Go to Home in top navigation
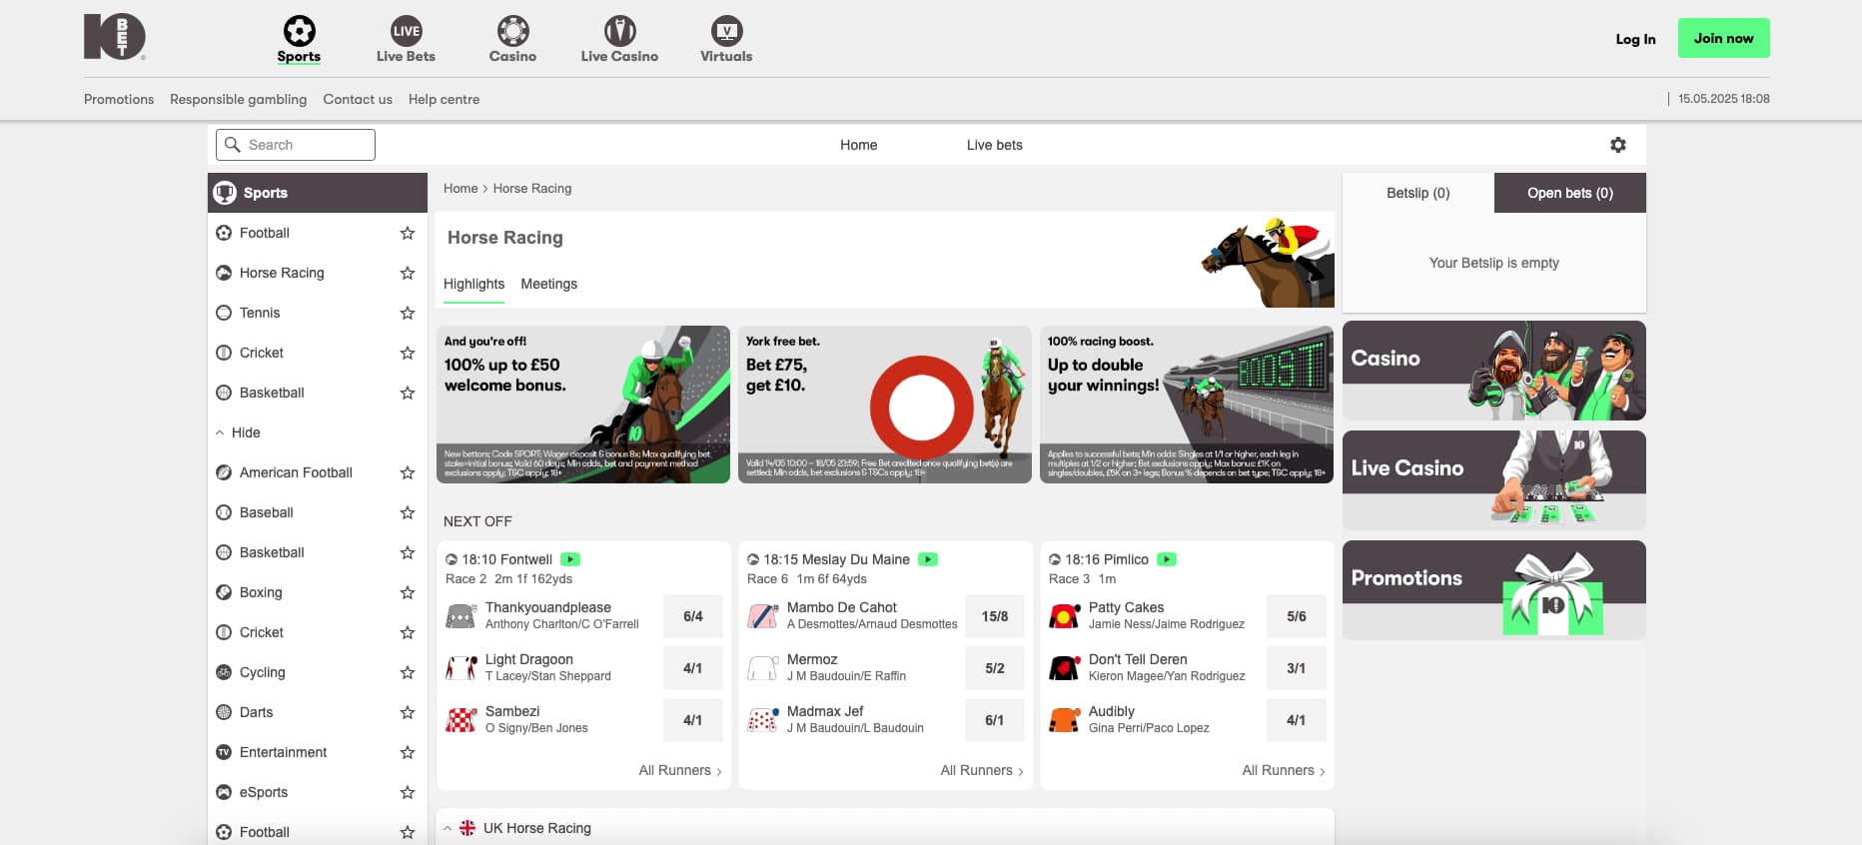 point(858,145)
